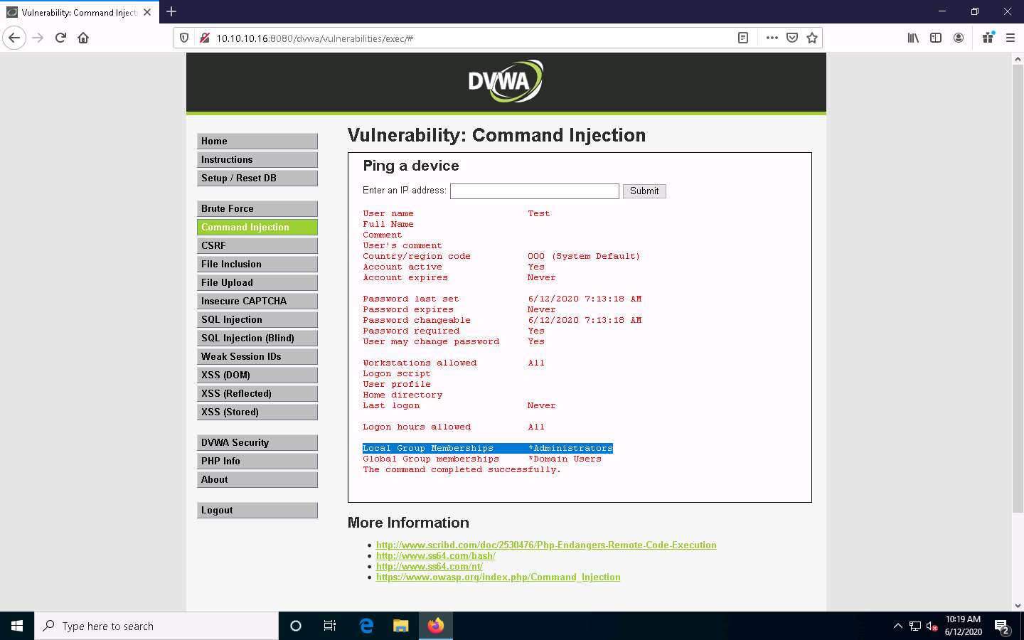Open the volume control in the system tray
The height and width of the screenshot is (640, 1024).
coord(932,626)
